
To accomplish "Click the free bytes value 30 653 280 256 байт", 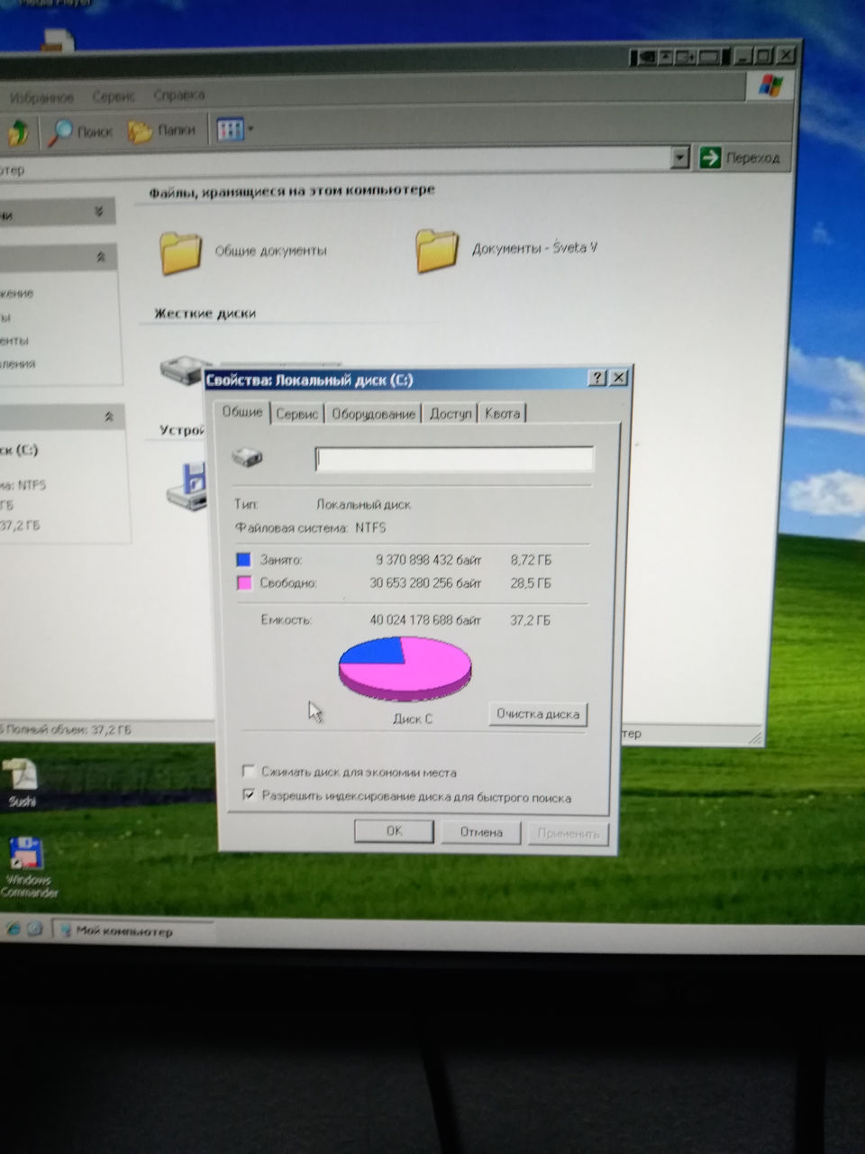I will (425, 583).
